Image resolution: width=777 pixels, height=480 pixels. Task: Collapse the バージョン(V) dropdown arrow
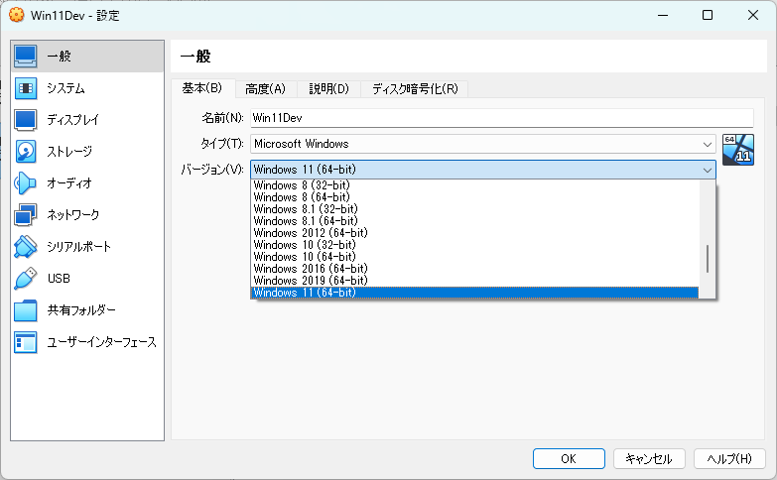coord(708,170)
